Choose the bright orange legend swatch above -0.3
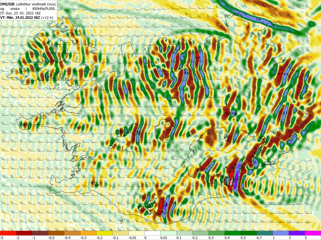 click(88, 233)
